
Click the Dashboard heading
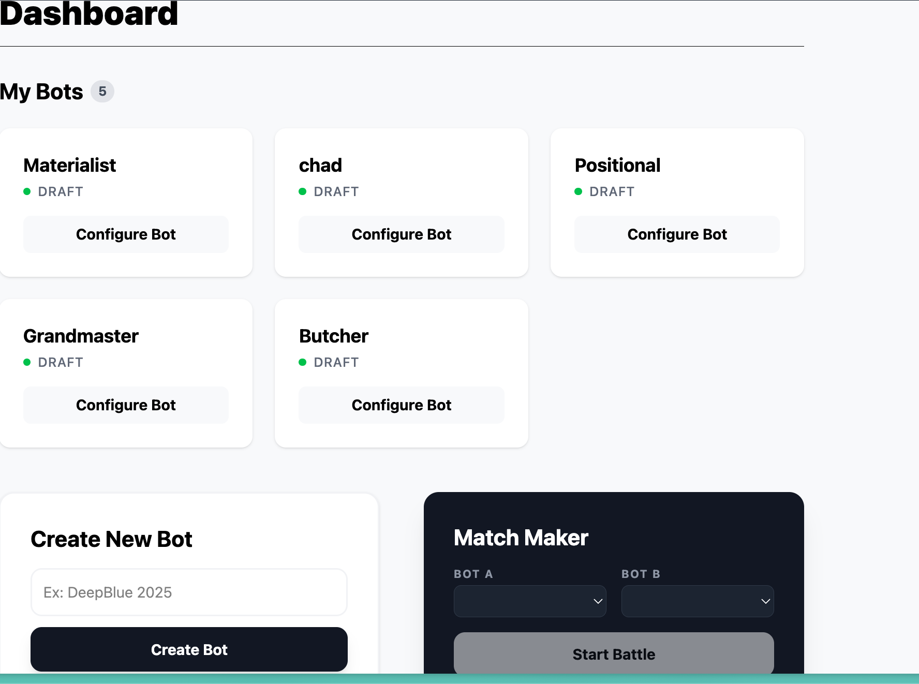89,13
